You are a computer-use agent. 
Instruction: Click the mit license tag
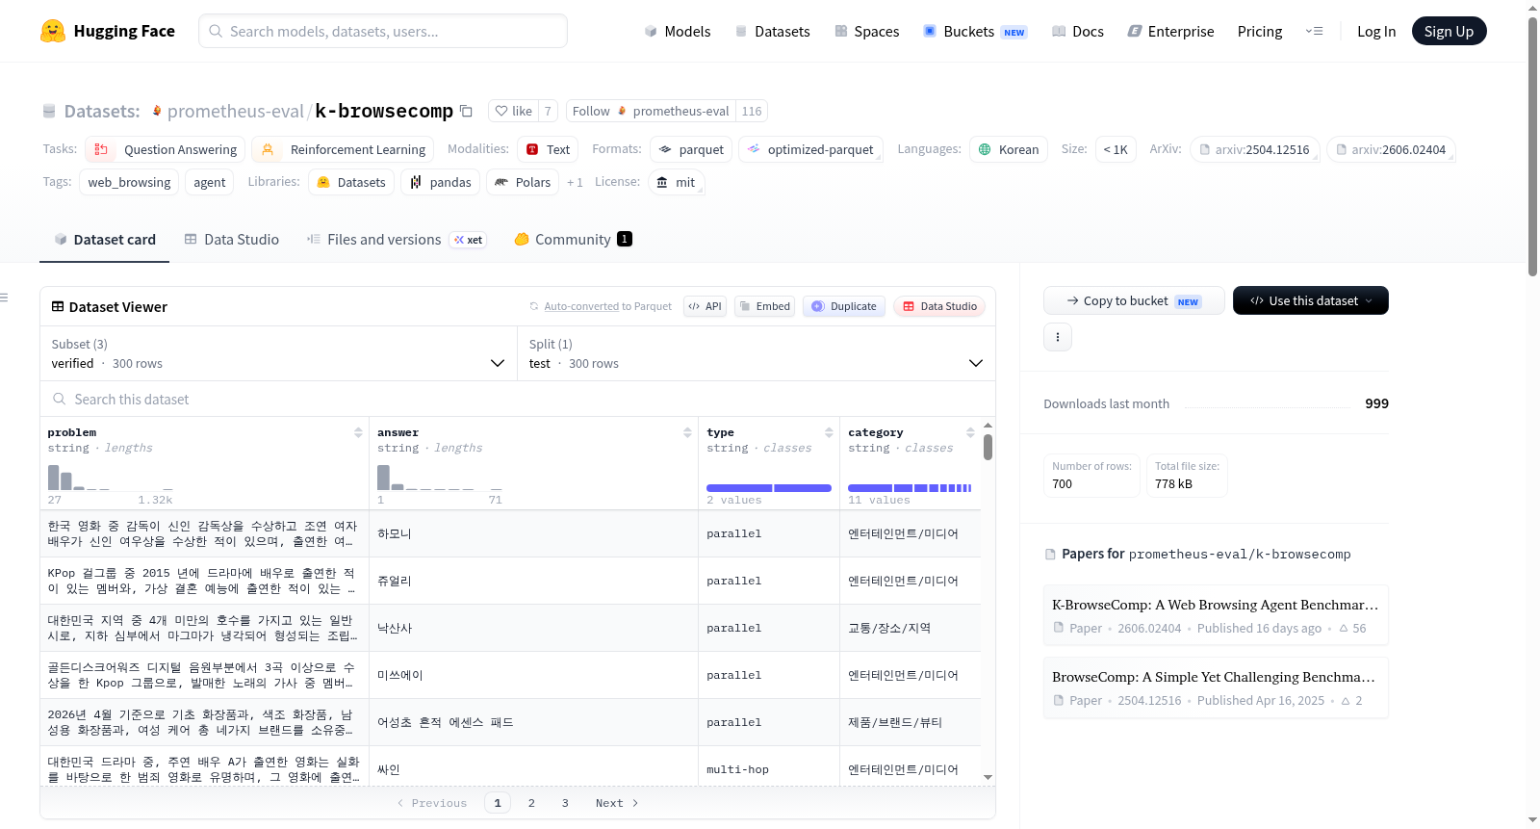pos(676,182)
